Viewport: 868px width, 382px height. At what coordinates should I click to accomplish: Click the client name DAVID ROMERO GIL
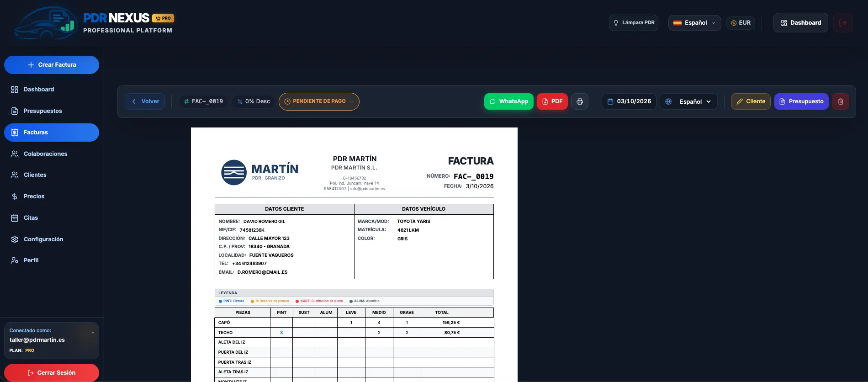click(x=264, y=222)
